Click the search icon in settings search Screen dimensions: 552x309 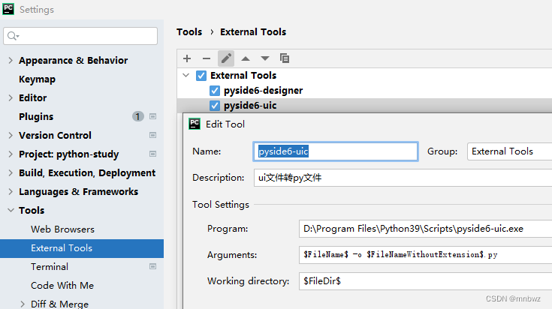(13, 36)
